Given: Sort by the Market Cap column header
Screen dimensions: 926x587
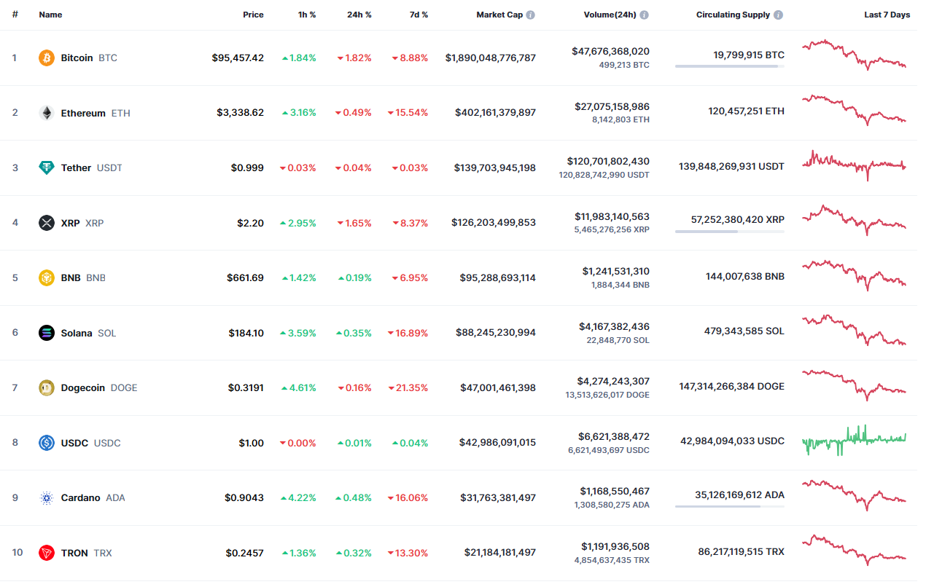Looking at the screenshot, I should (499, 15).
